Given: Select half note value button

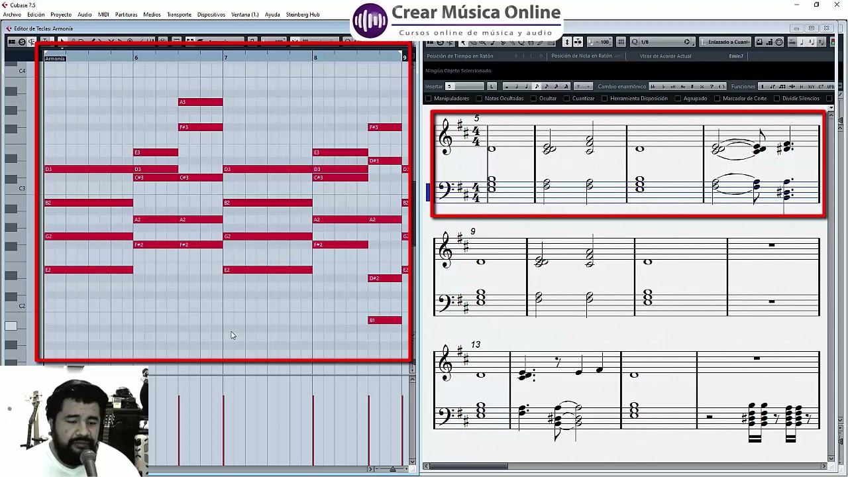Looking at the screenshot, I should 517,86.
